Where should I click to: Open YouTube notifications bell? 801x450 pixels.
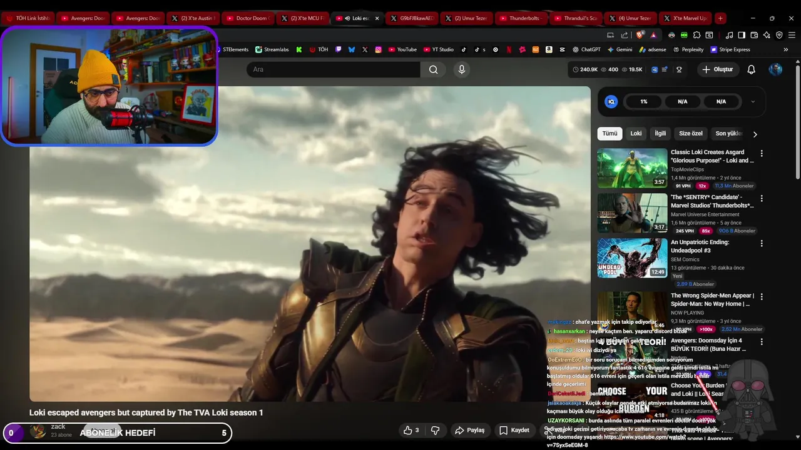click(752, 69)
